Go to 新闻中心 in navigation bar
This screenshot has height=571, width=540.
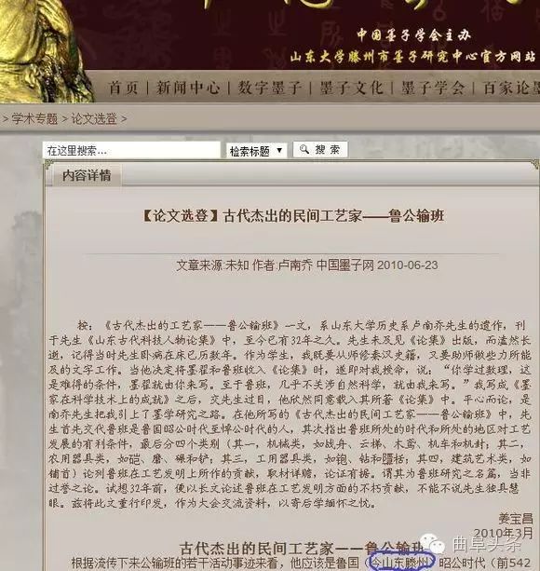tap(188, 88)
